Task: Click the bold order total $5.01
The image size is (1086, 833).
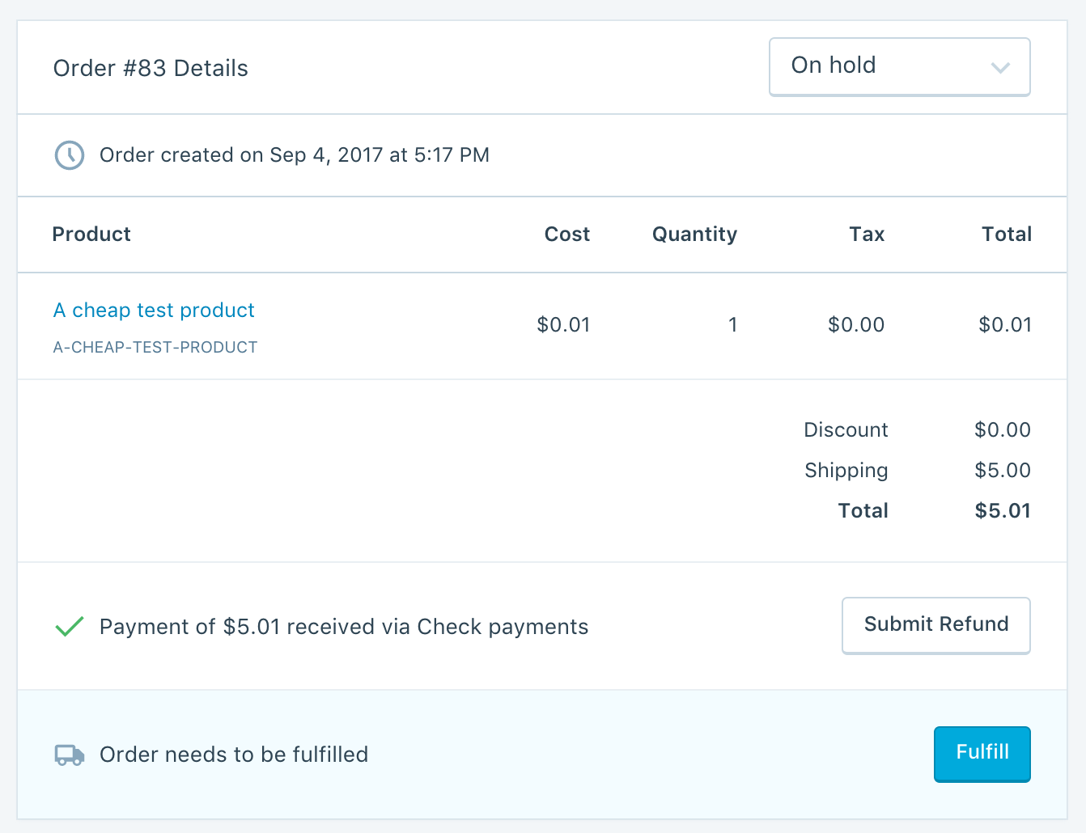Action: [1002, 511]
